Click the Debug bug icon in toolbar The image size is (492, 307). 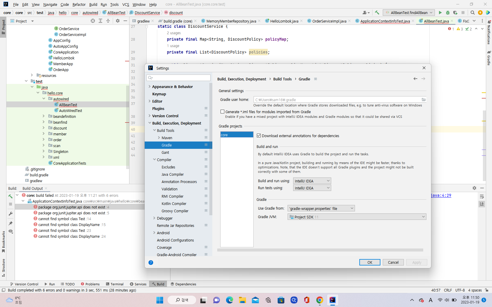pyautogui.click(x=447, y=13)
